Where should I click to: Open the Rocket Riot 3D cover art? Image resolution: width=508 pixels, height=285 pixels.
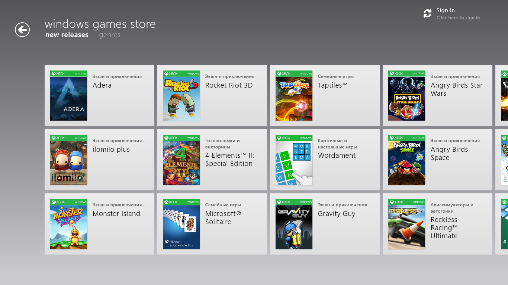point(181,96)
